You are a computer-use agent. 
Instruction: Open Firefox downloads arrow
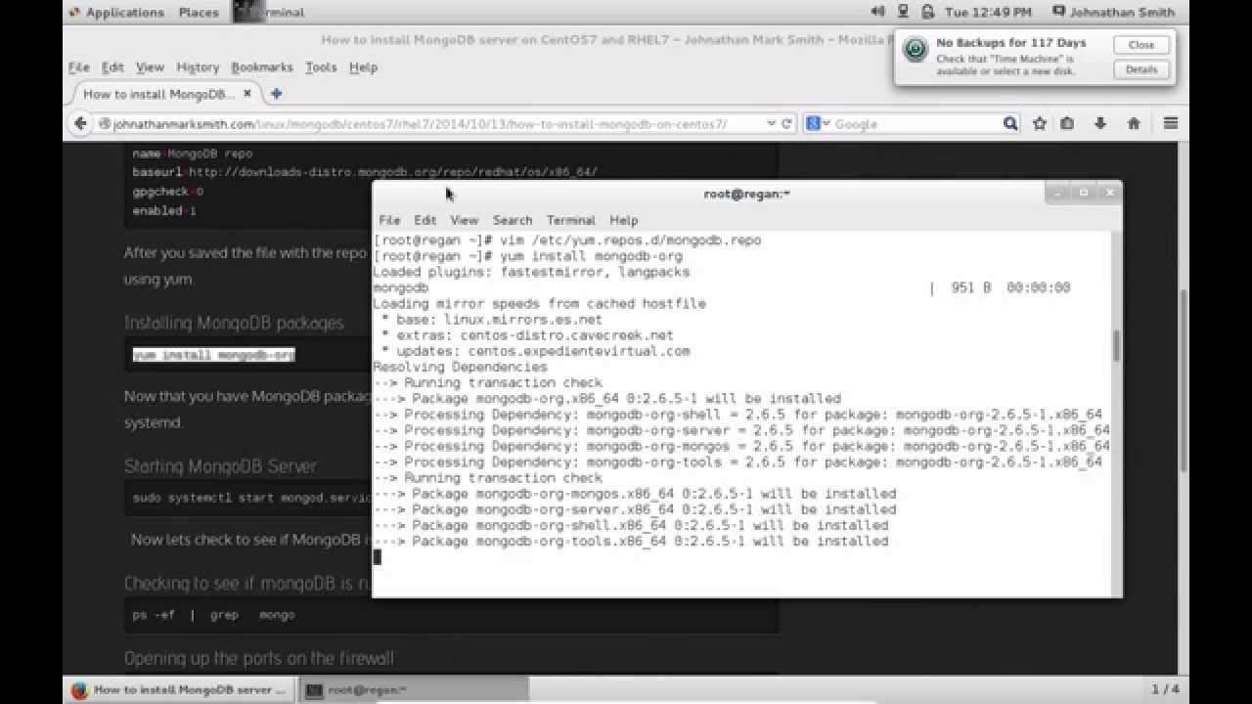point(1100,123)
